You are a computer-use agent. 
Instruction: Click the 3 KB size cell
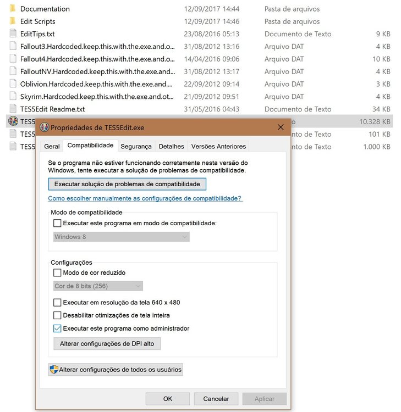click(383, 84)
